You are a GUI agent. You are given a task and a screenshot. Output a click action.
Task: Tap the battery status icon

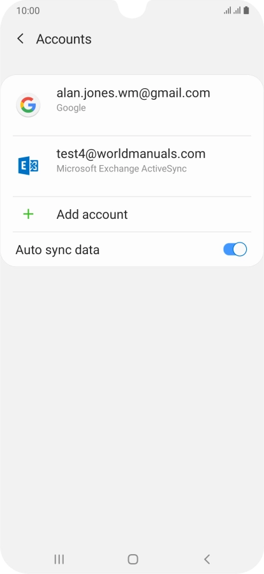(246, 11)
